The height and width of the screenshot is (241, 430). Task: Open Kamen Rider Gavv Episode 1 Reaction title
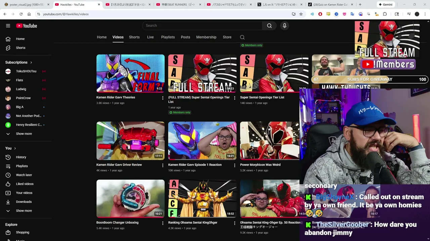pyautogui.click(x=195, y=165)
